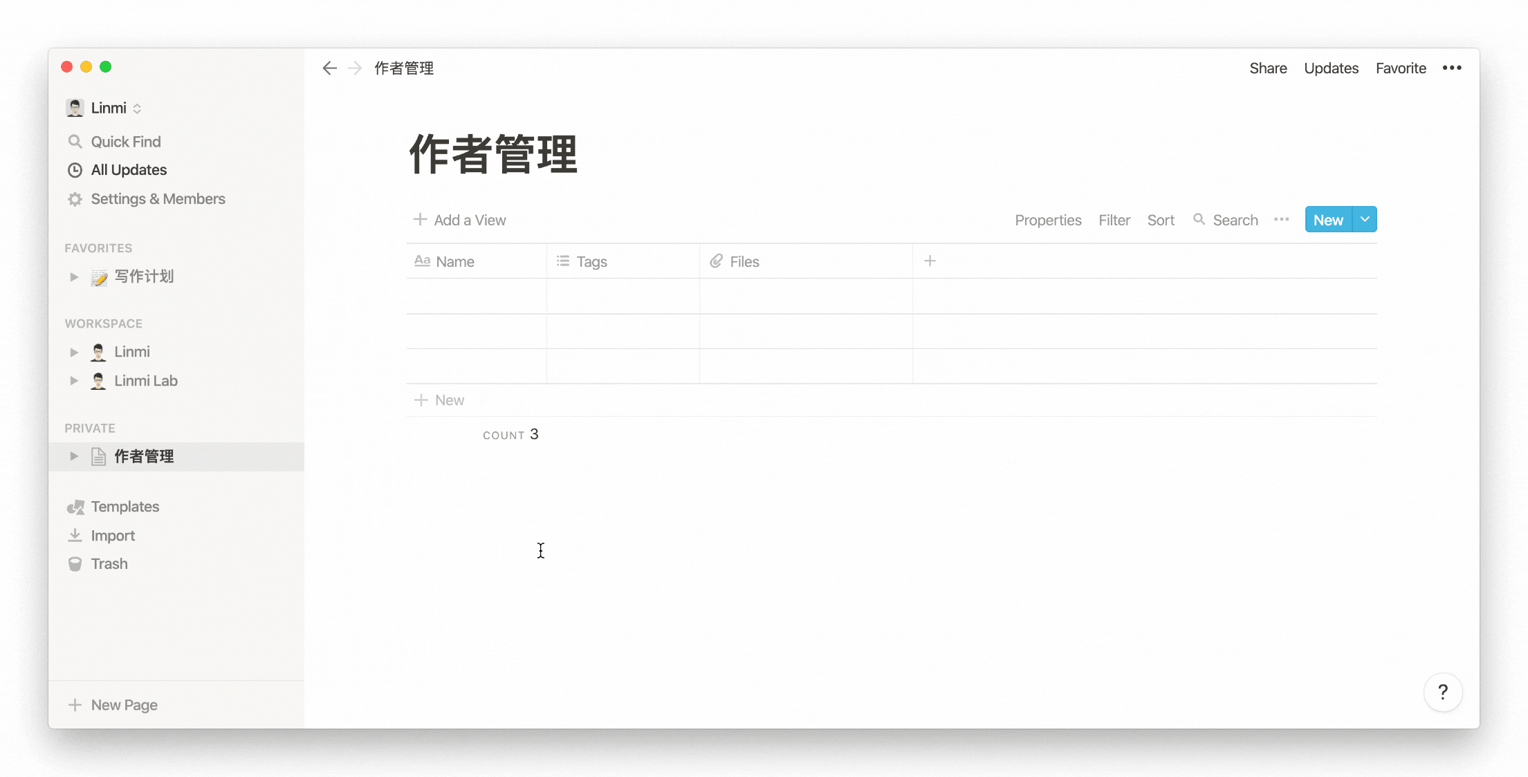Click the help question mark button

pyautogui.click(x=1443, y=691)
